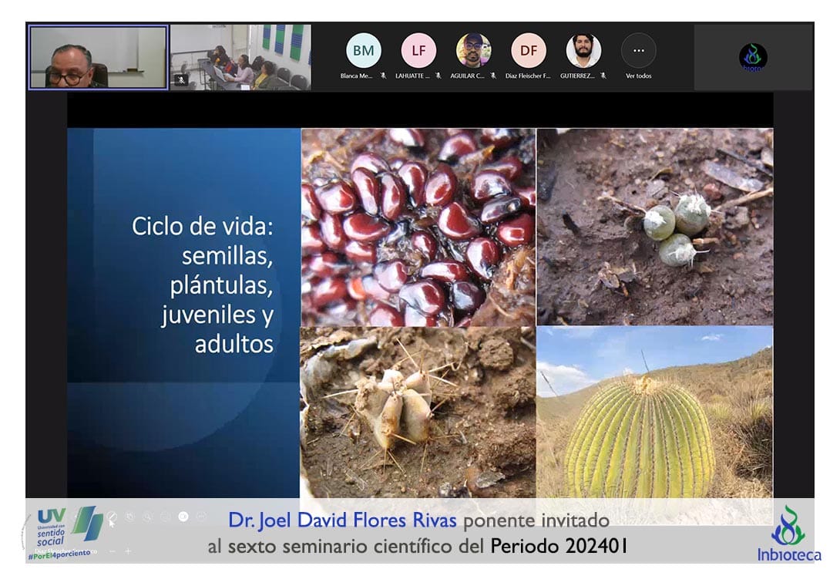Select the LF Lahuatte participant avatar
The width and height of the screenshot is (840, 586).
pos(418,50)
